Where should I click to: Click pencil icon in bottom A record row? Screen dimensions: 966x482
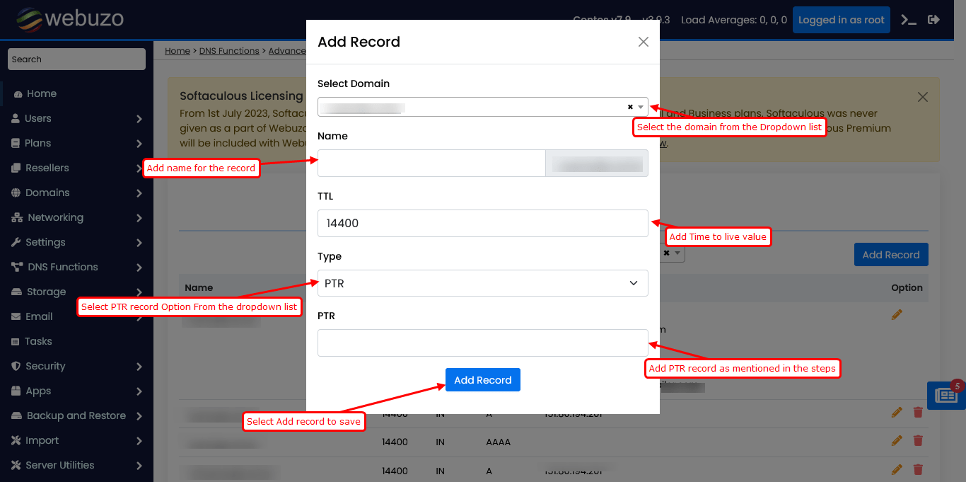(897, 469)
